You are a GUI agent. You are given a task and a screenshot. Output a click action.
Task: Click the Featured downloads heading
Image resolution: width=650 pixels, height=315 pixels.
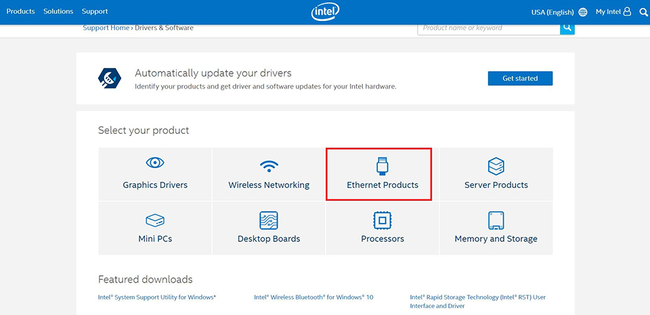(x=146, y=279)
